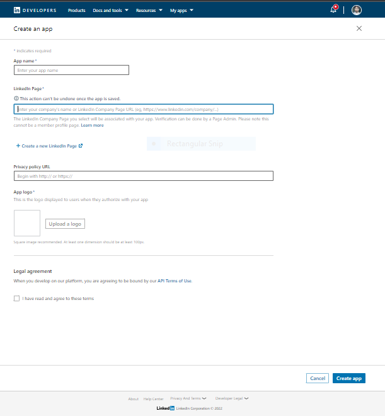Click the Create app button
The image size is (385, 416).
click(349, 378)
